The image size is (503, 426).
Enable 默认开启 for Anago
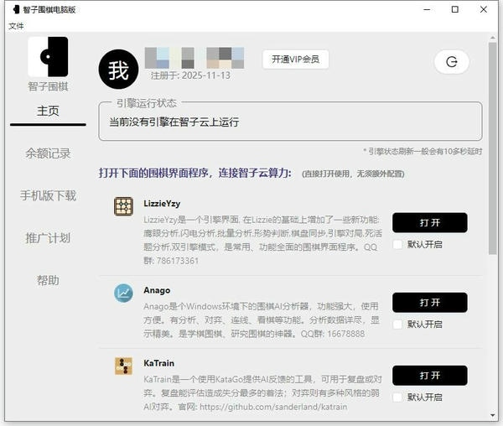(x=397, y=325)
